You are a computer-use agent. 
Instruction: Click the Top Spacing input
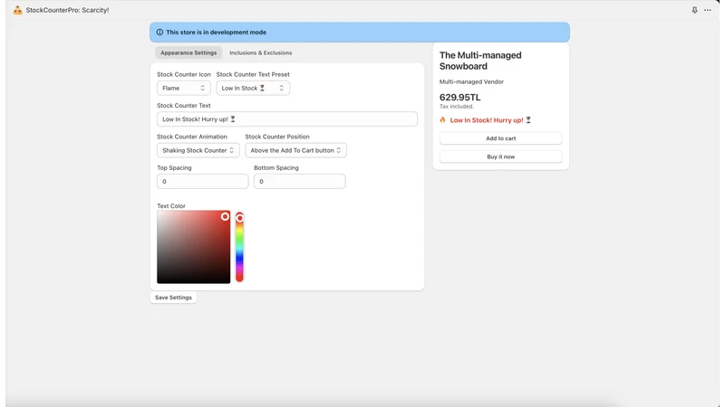(x=202, y=182)
